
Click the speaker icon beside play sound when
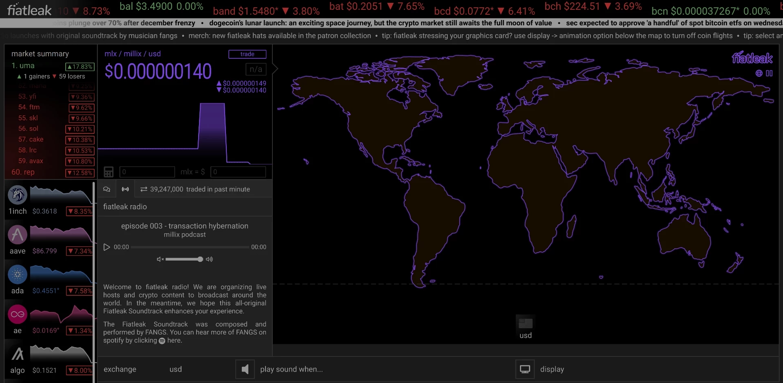point(245,370)
